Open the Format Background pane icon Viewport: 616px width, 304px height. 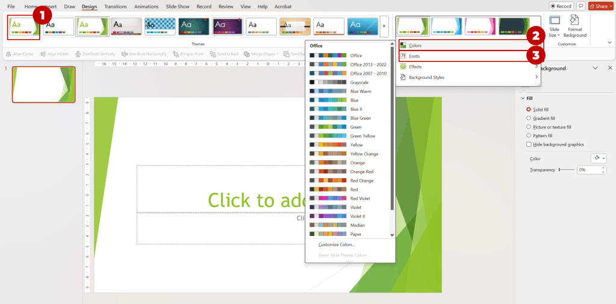[574, 21]
